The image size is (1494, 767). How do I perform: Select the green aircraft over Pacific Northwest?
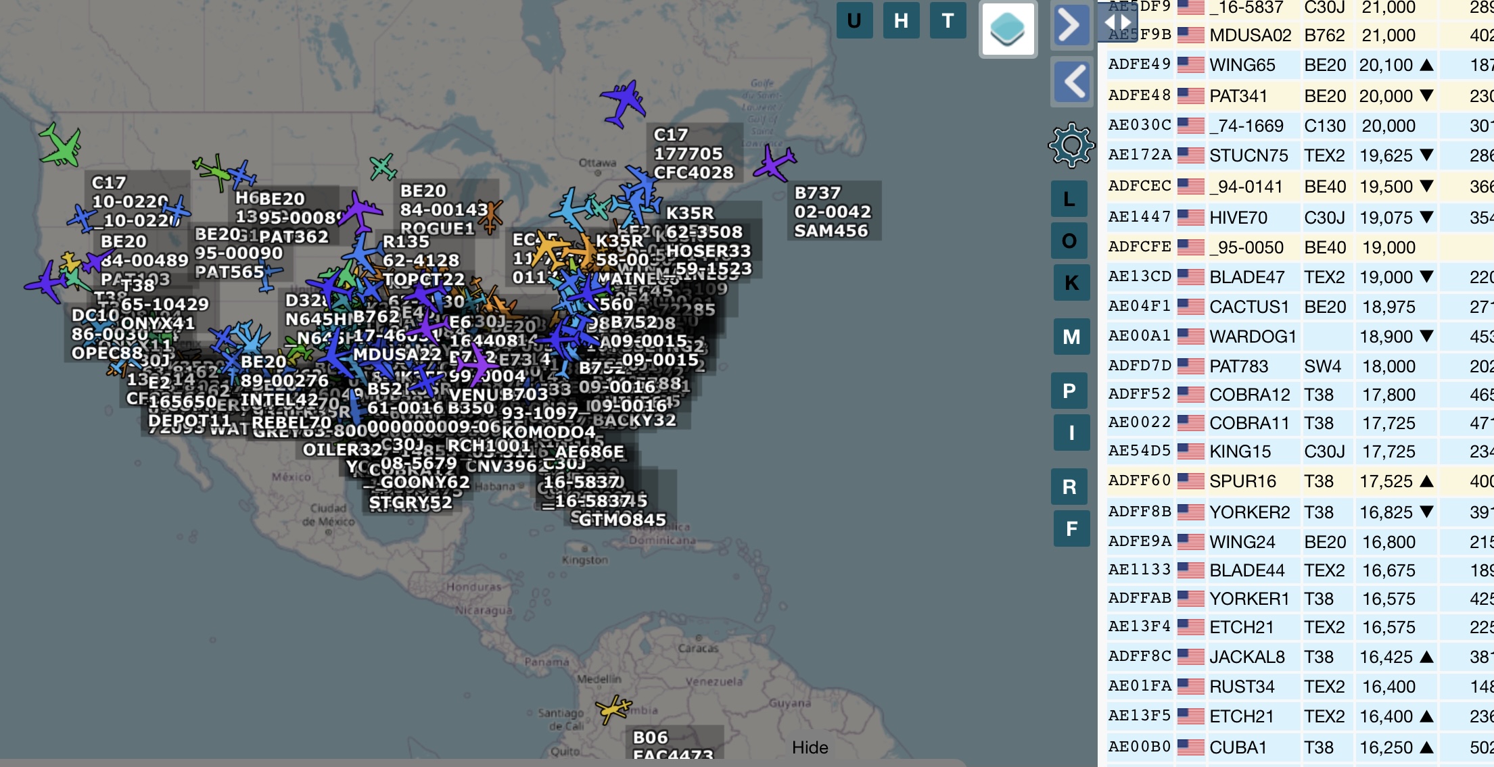(x=61, y=145)
